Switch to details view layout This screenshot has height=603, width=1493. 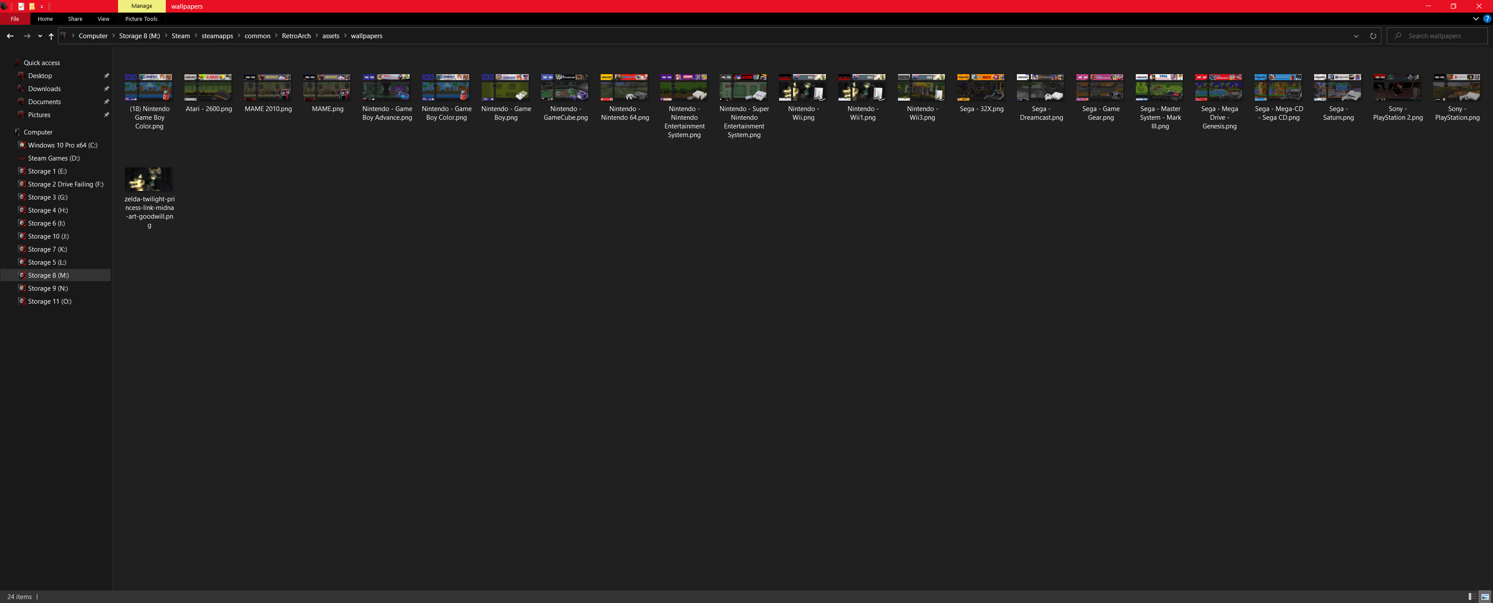1472,596
